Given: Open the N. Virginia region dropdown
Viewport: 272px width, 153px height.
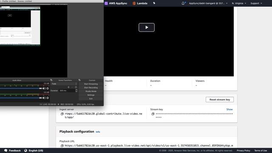Looking at the screenshot, I should (x=239, y=3).
